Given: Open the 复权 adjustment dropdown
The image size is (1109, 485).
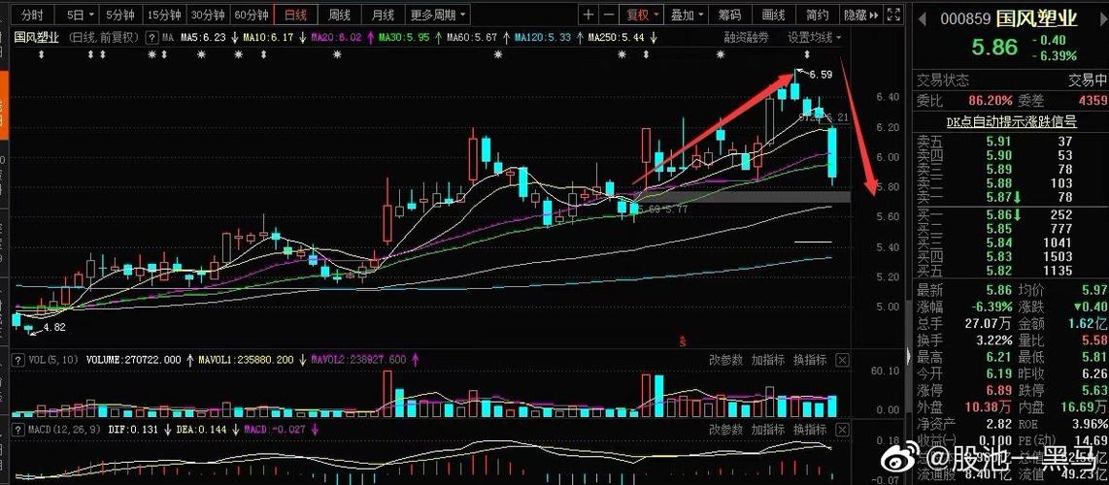Looking at the screenshot, I should (x=642, y=16).
